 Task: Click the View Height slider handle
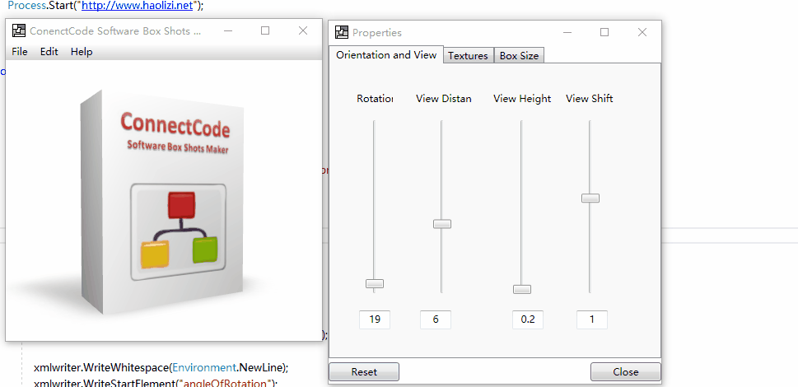(522, 289)
